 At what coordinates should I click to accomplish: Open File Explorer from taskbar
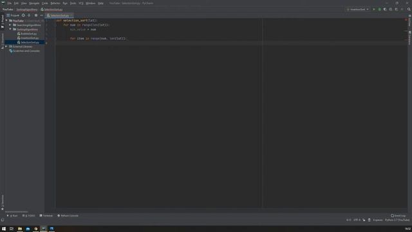pos(20,229)
